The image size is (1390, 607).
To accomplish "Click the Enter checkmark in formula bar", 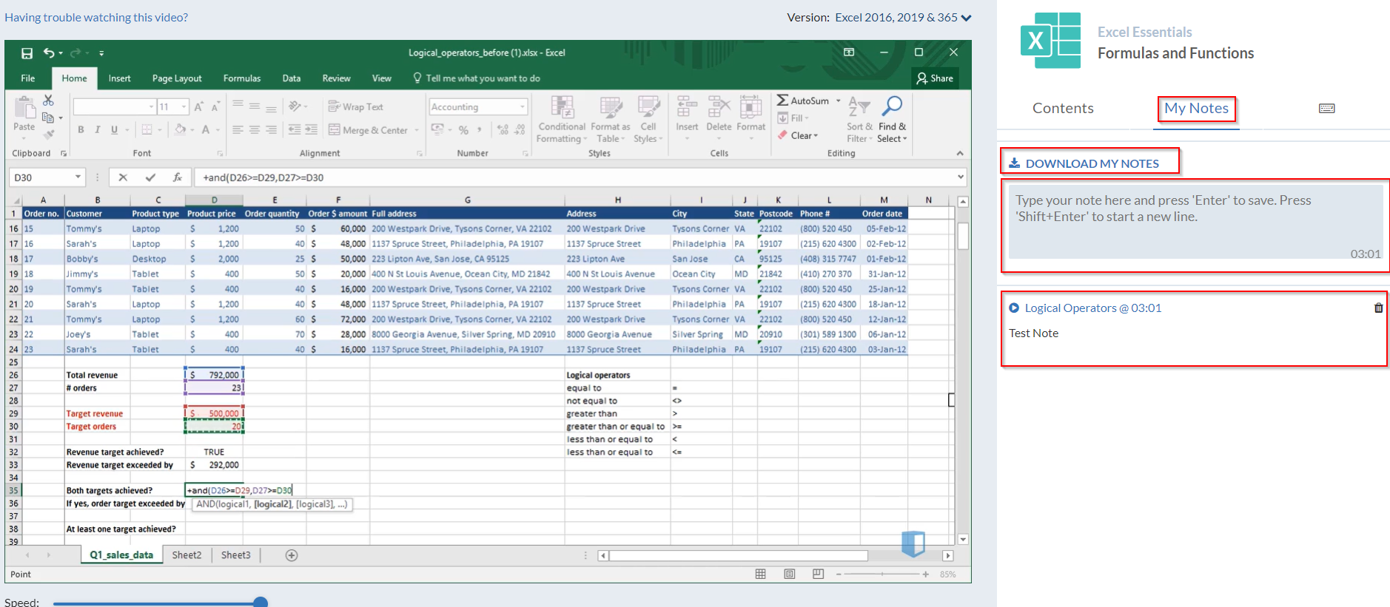I will [x=150, y=177].
